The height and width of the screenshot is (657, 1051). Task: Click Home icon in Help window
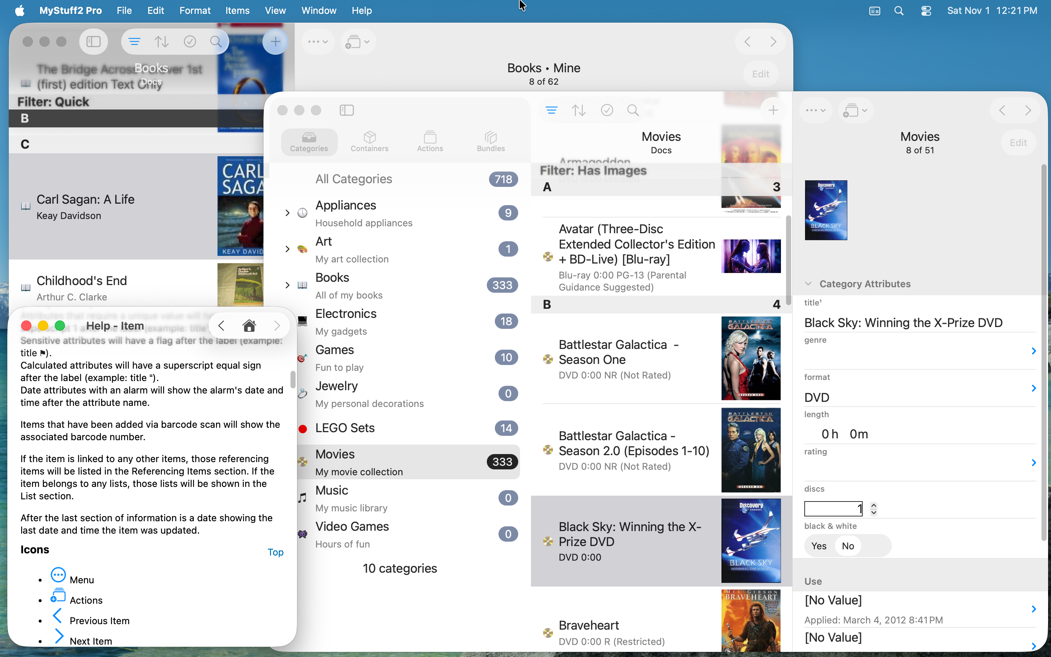pyautogui.click(x=249, y=326)
